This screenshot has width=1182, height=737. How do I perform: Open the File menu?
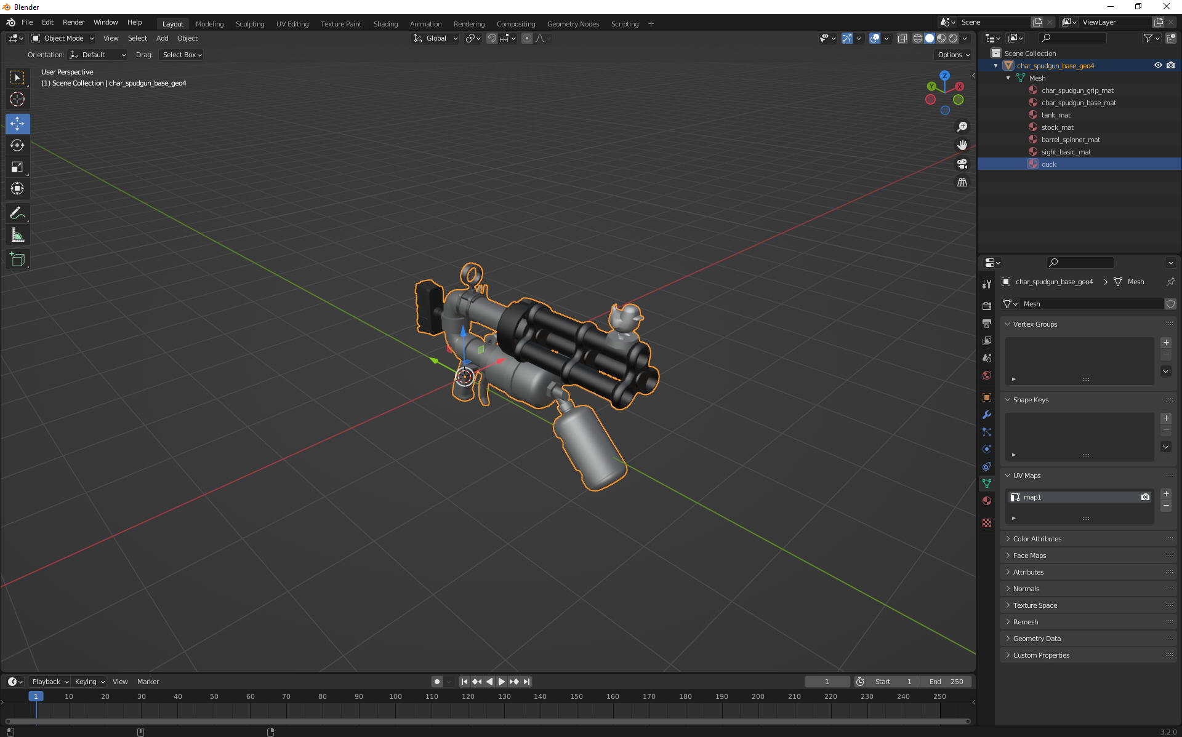click(27, 22)
